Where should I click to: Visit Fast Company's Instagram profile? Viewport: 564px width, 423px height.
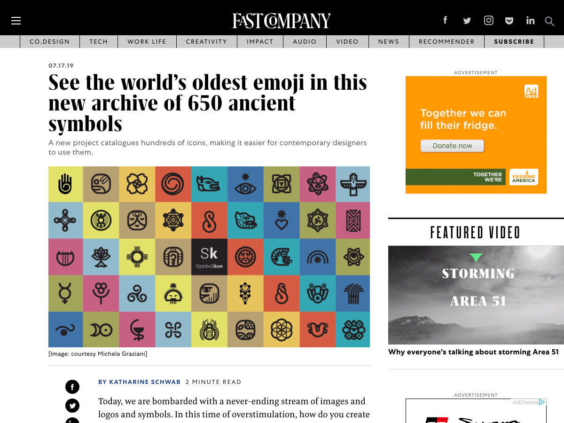coord(489,20)
